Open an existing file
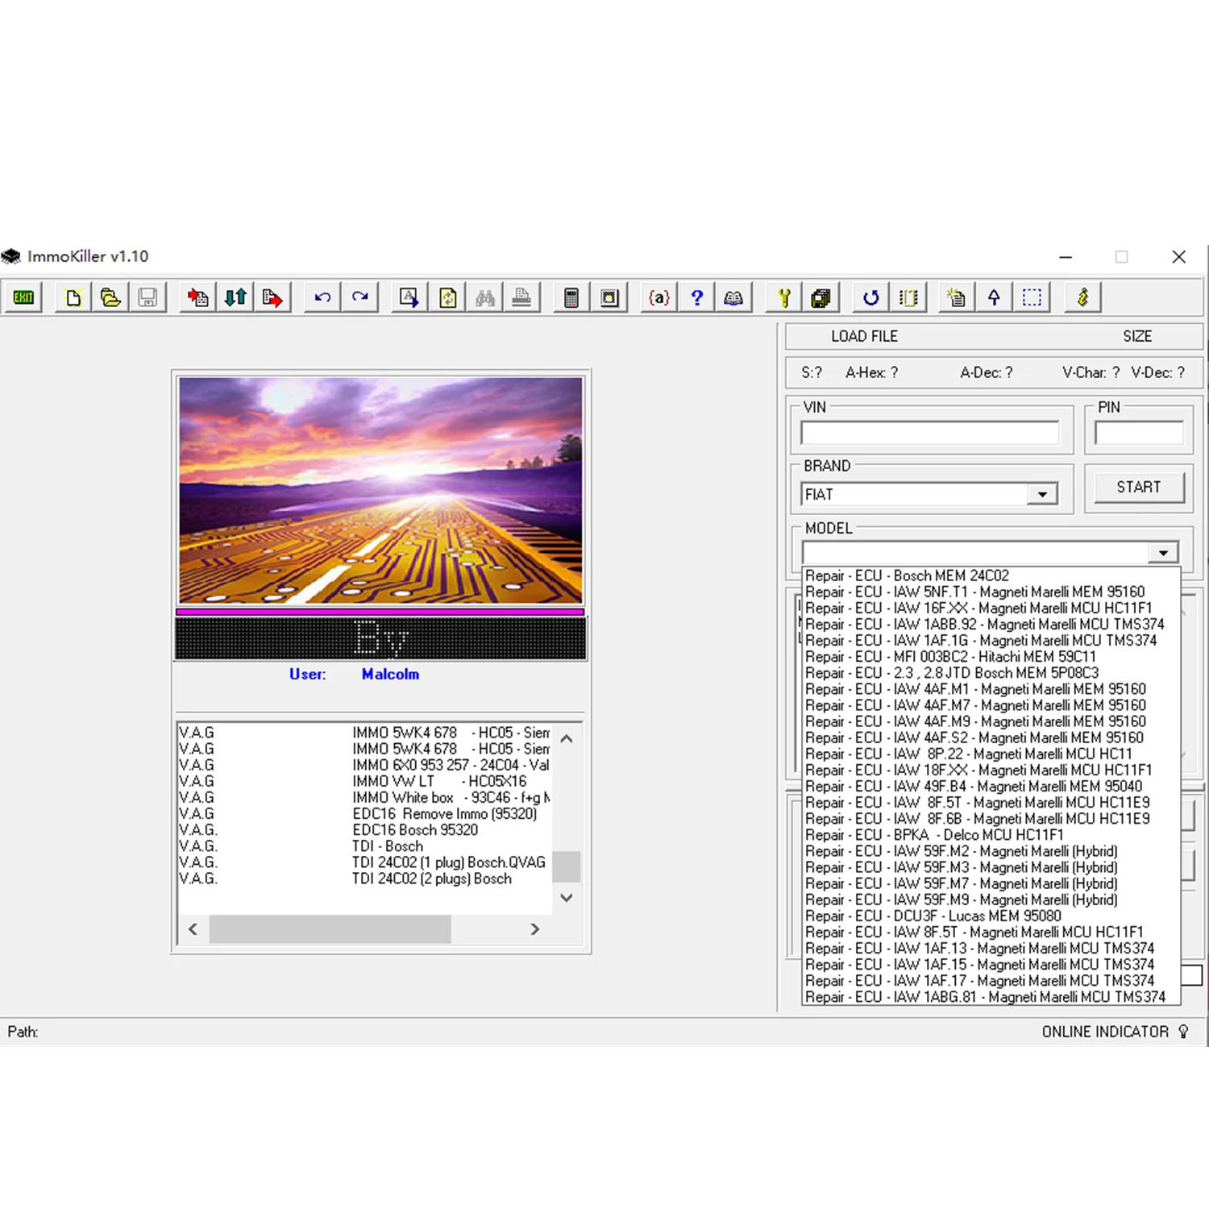The image size is (1209, 1209). [110, 297]
